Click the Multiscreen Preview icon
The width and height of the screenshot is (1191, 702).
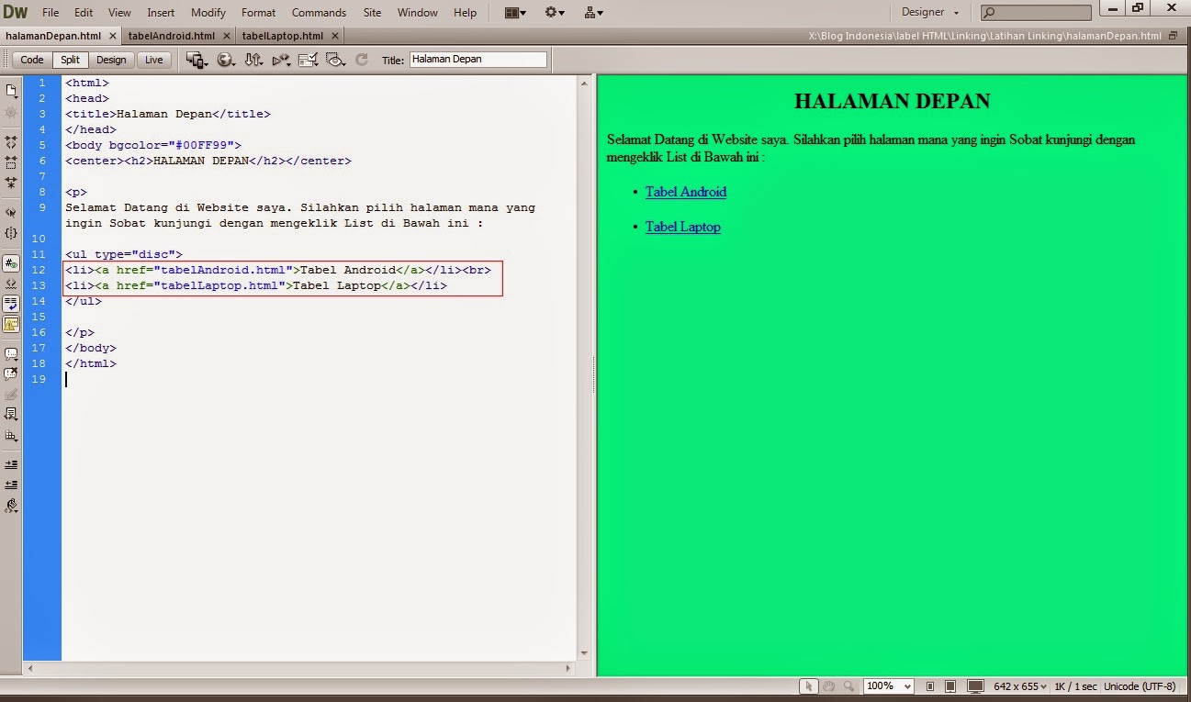pyautogui.click(x=196, y=60)
